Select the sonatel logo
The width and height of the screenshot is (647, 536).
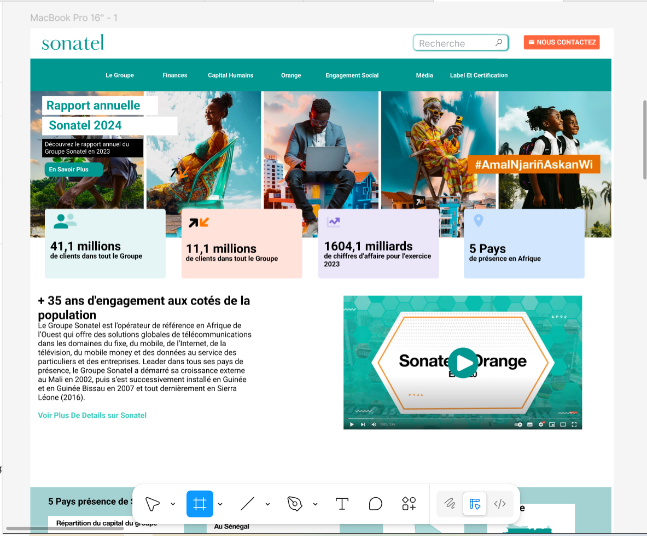click(73, 43)
